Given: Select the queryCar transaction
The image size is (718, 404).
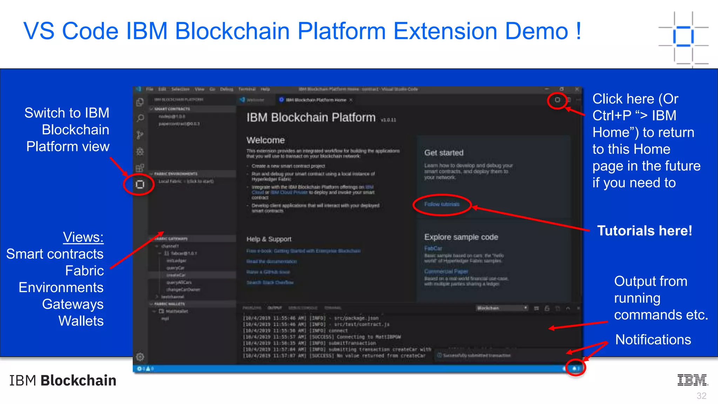Looking at the screenshot, I should tap(175, 268).
